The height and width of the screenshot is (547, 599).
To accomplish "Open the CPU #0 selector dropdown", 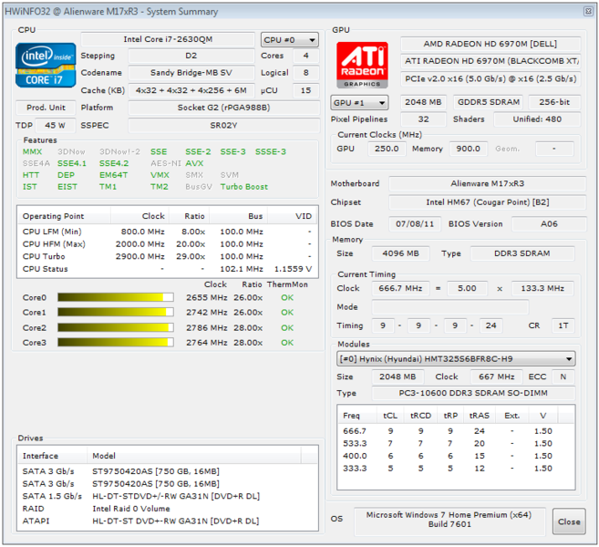I will pyautogui.click(x=290, y=40).
